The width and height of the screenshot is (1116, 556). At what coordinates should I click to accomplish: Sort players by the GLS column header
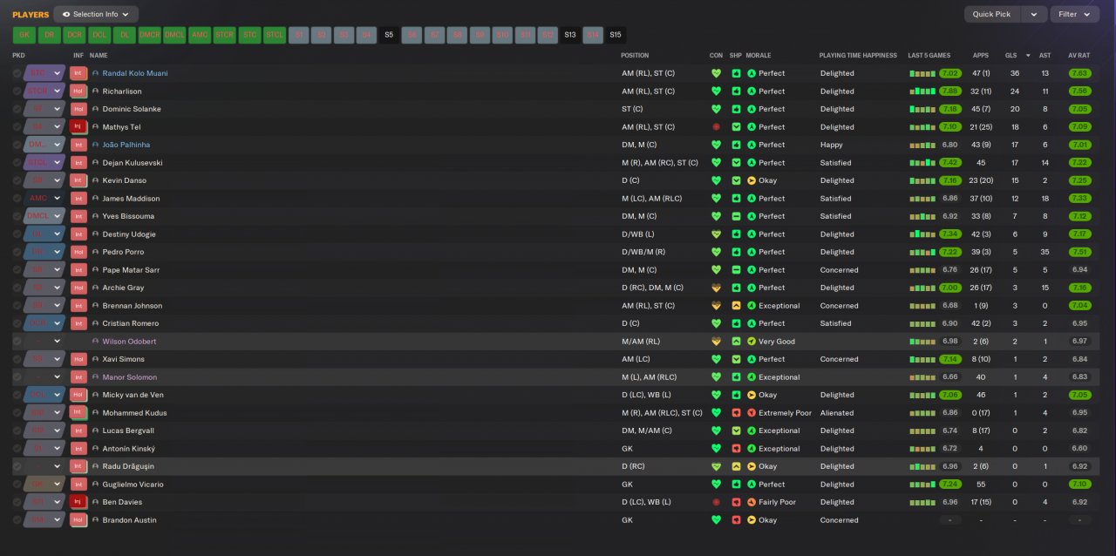pyautogui.click(x=1011, y=55)
